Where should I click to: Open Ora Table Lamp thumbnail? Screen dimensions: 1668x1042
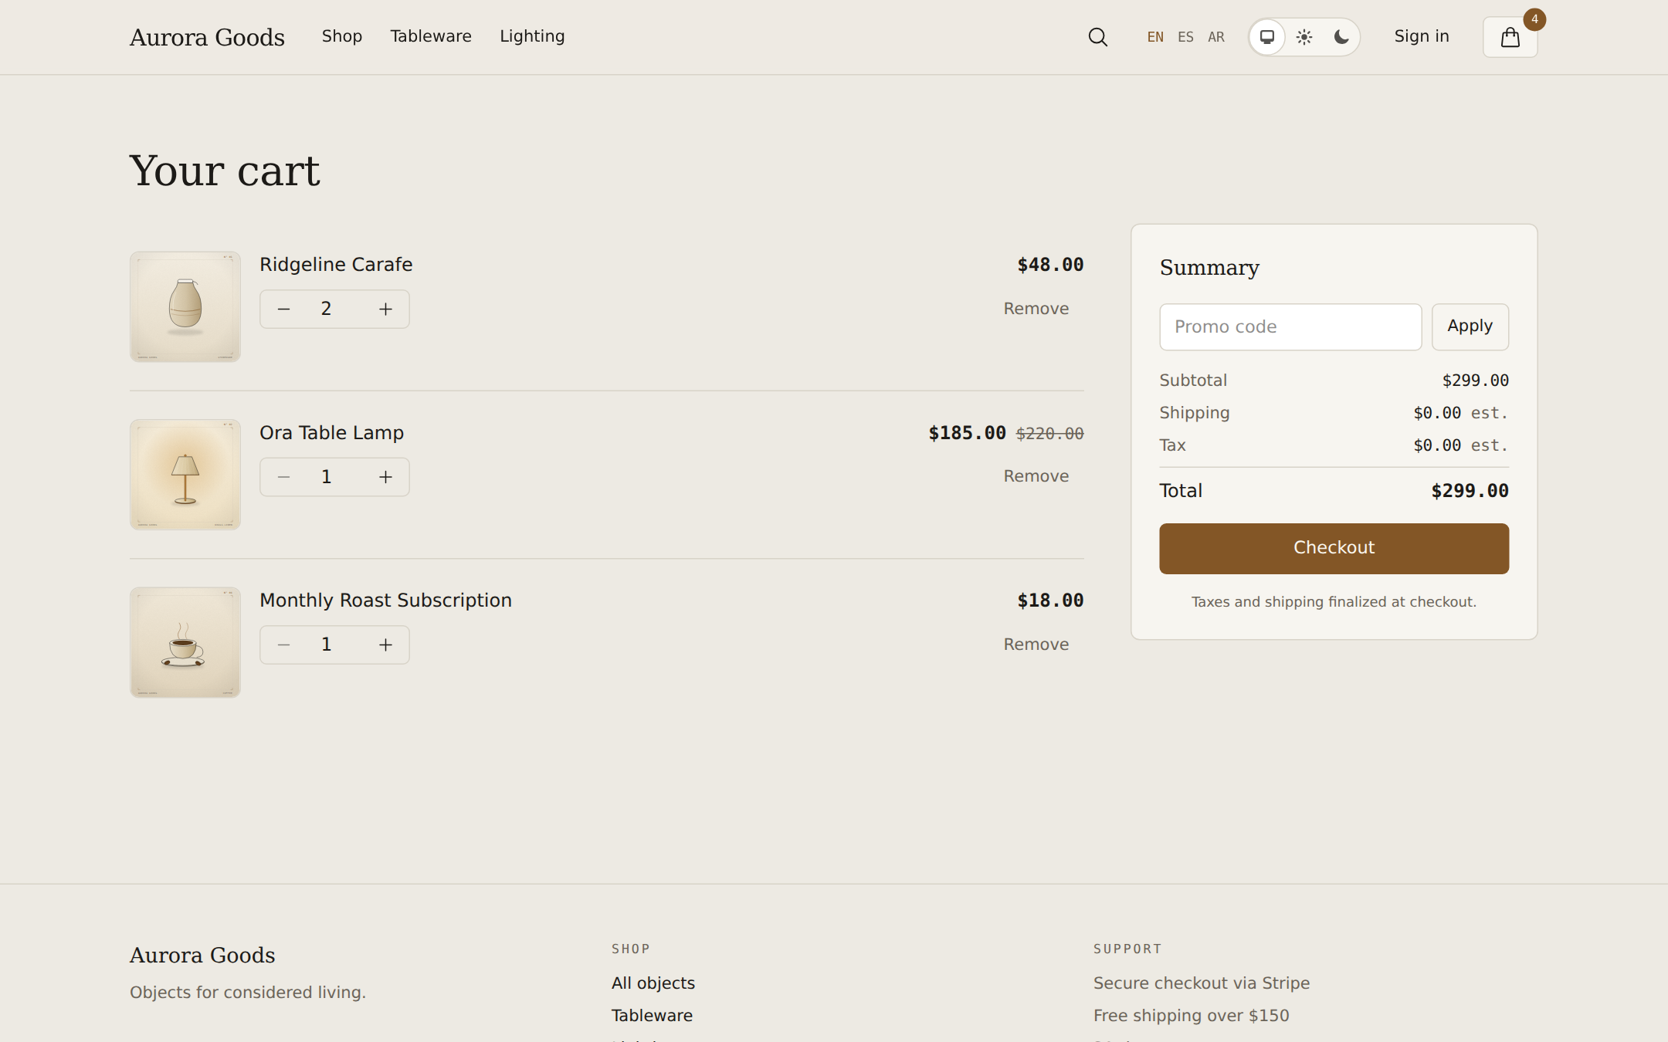185,475
